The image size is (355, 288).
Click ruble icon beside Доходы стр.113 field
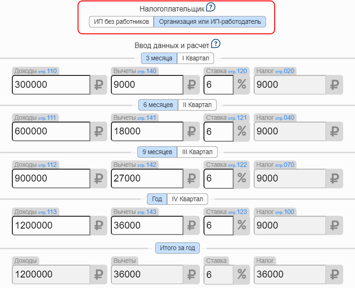pyautogui.click(x=99, y=225)
